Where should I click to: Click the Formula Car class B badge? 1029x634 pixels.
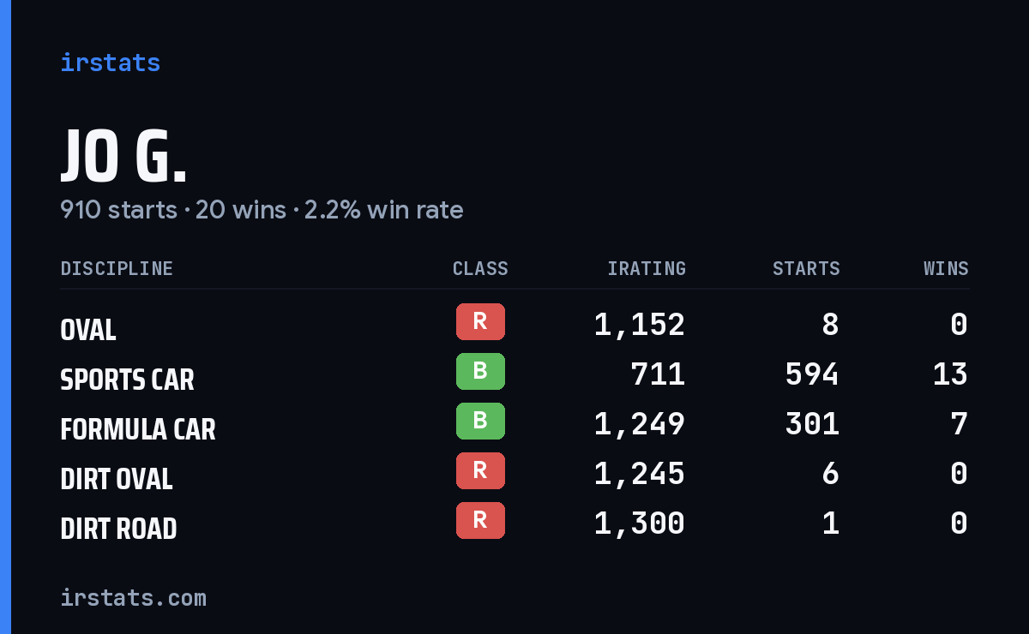(480, 421)
